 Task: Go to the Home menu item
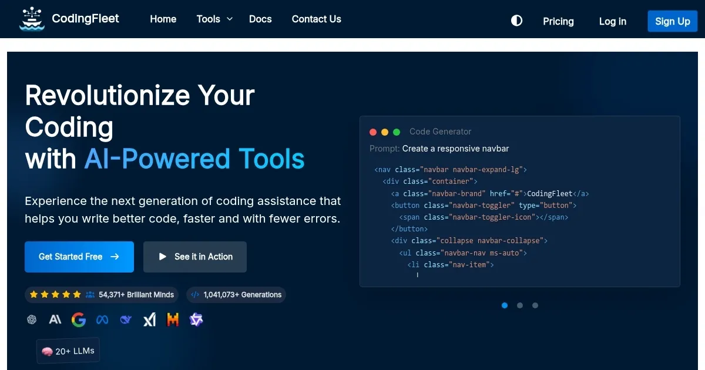(x=163, y=19)
